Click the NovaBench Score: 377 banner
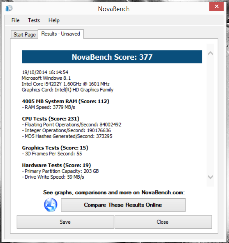The image size is (229, 243). coord(112,57)
